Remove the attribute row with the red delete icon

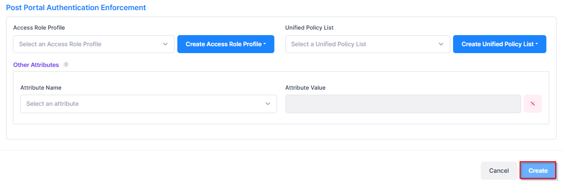533,104
